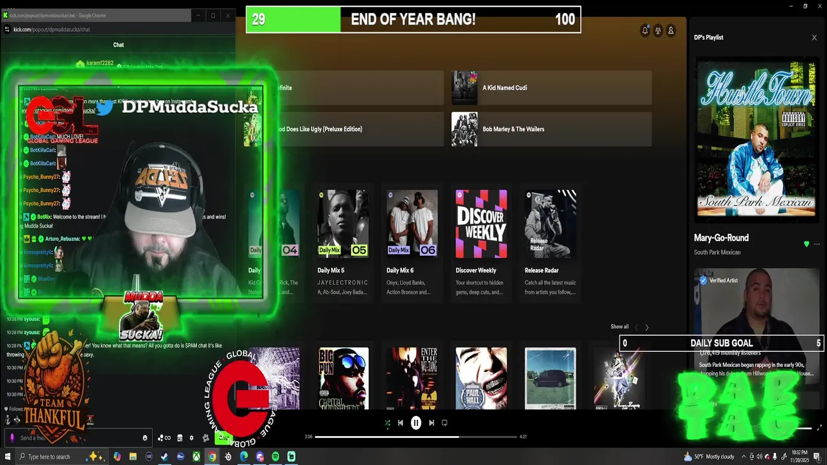The height and width of the screenshot is (465, 827).
Task: Open the album cover showing a van
Action: (x=550, y=378)
